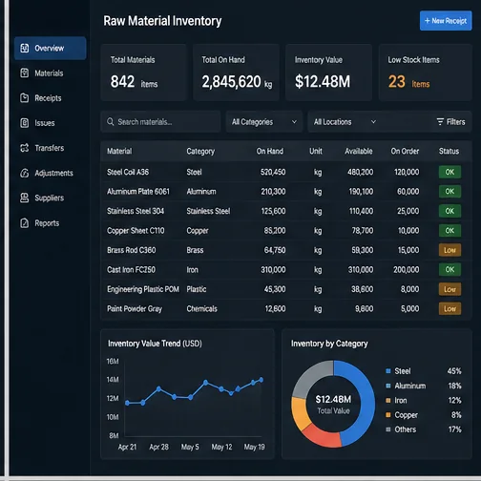
Task: Click the Materials sidebar icon
Action: click(25, 73)
